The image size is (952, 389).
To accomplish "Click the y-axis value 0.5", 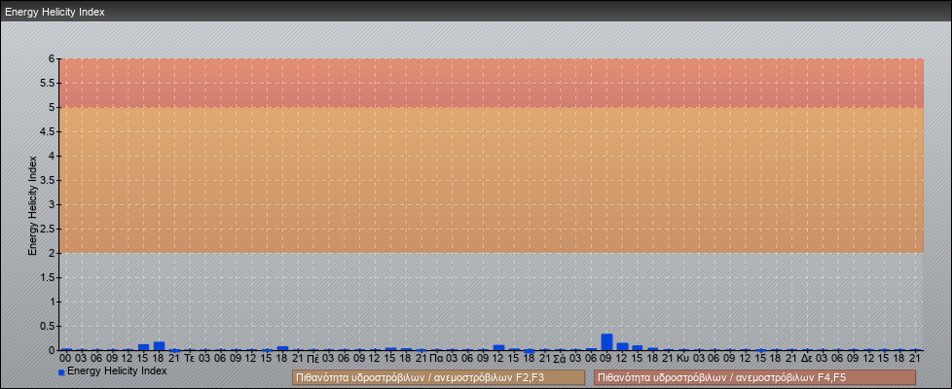I will click(48, 326).
